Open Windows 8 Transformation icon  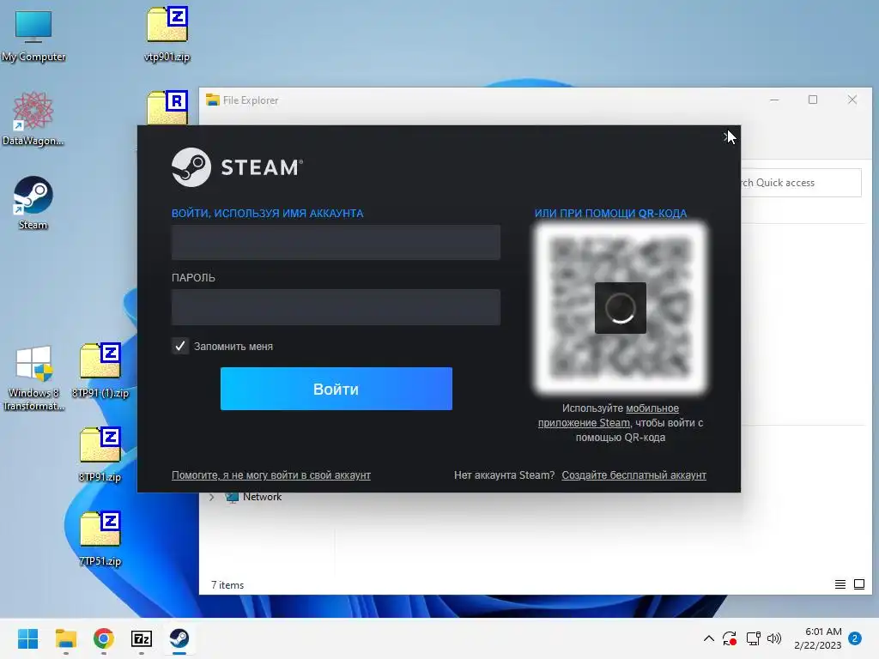(33, 378)
